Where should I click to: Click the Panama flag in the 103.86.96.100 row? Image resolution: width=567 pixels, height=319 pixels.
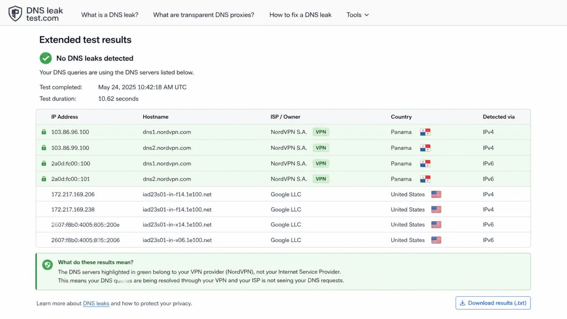(x=425, y=132)
